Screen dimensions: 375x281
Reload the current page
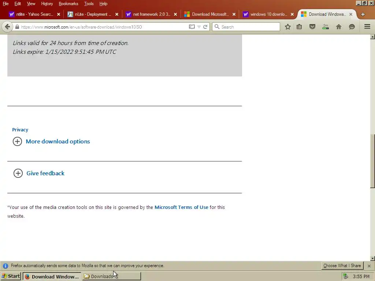pyautogui.click(x=205, y=27)
